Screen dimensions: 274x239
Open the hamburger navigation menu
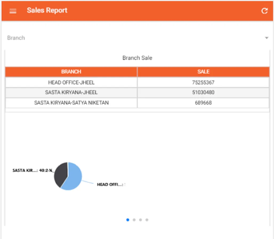[13, 11]
